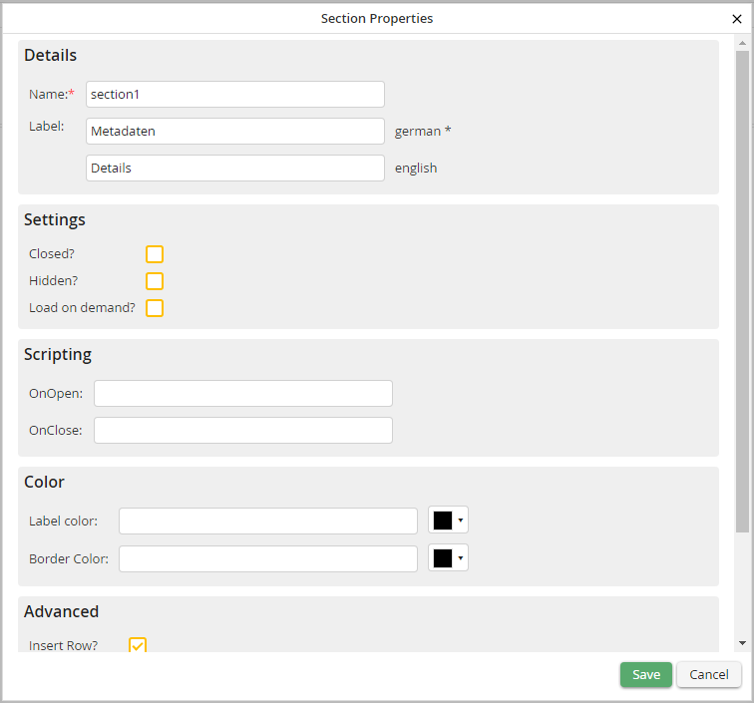
Task: Click the OnOpen script input field
Action: (243, 393)
